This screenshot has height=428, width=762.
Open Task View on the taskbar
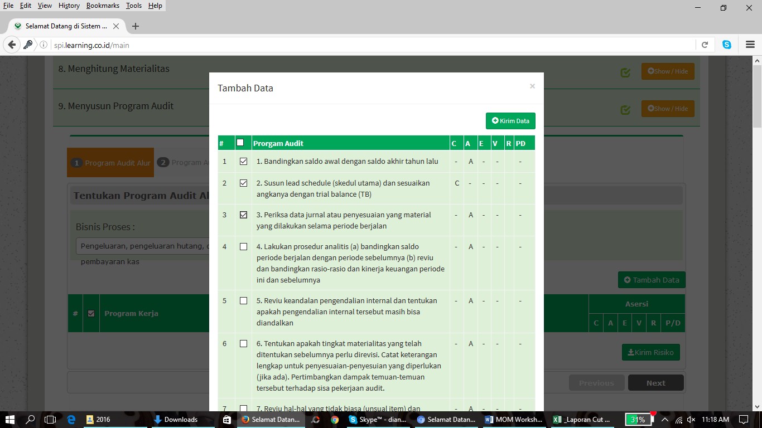[50, 419]
